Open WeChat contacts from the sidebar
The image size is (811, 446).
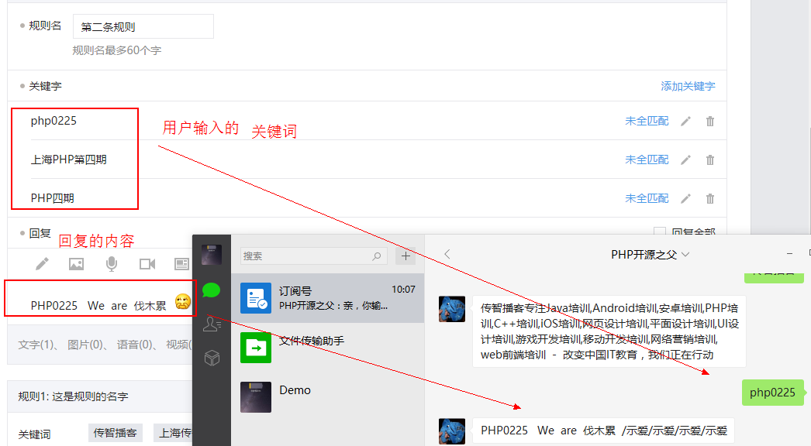click(x=212, y=324)
